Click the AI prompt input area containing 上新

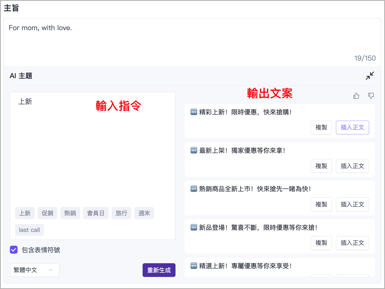coord(92,151)
